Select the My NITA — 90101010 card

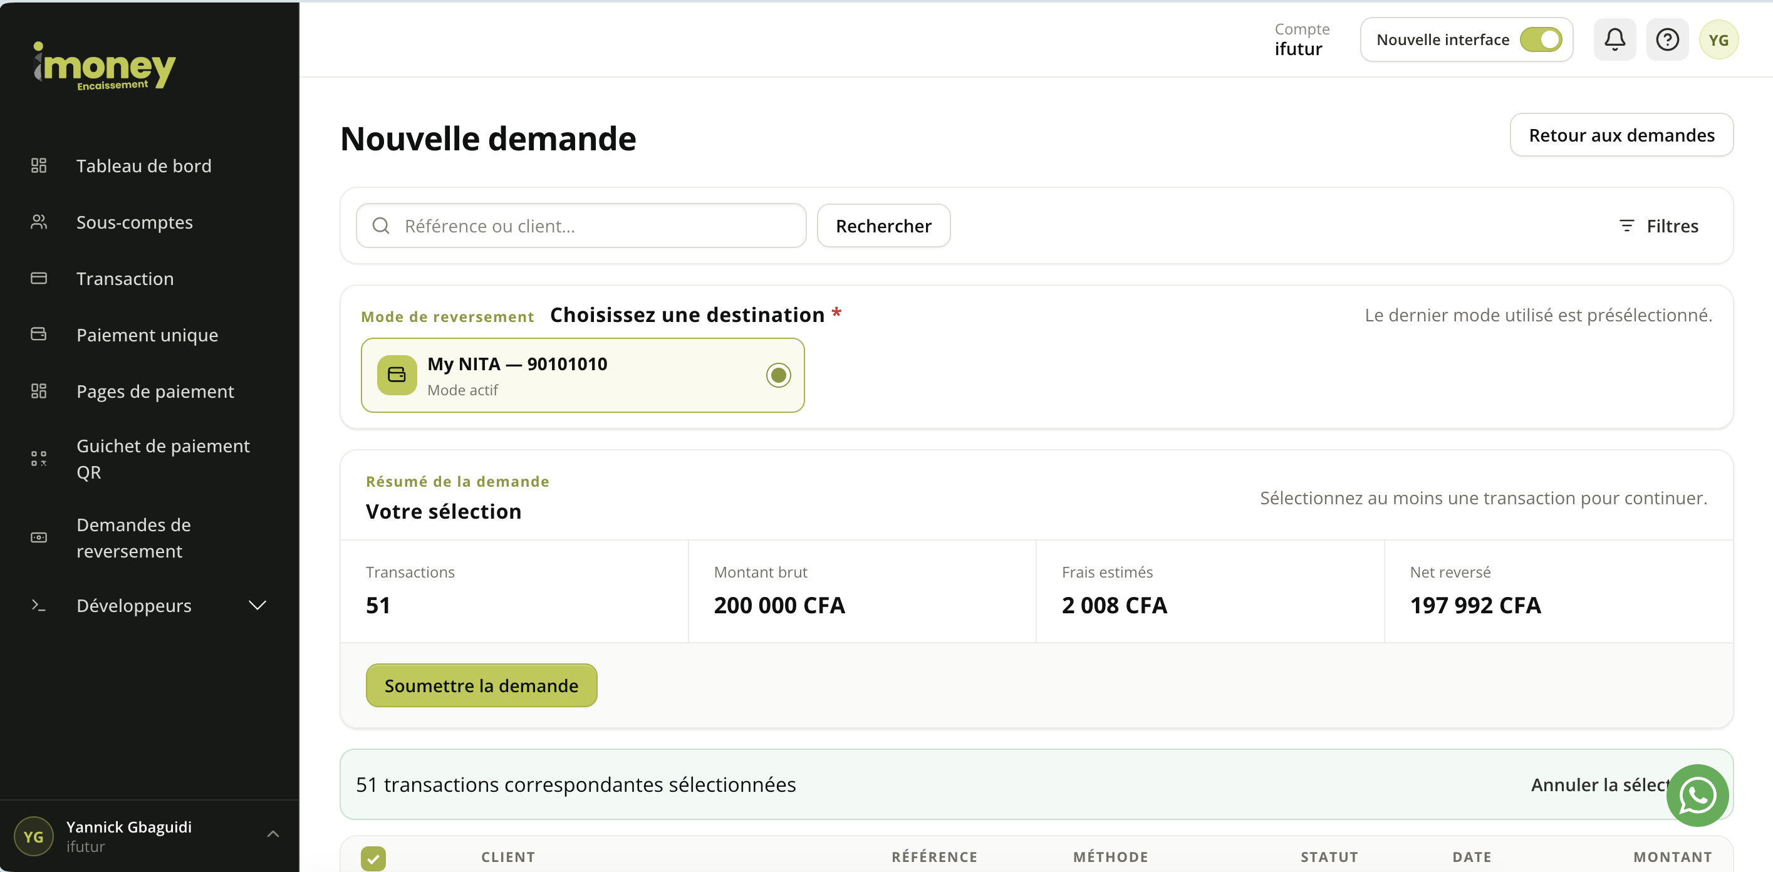582,375
